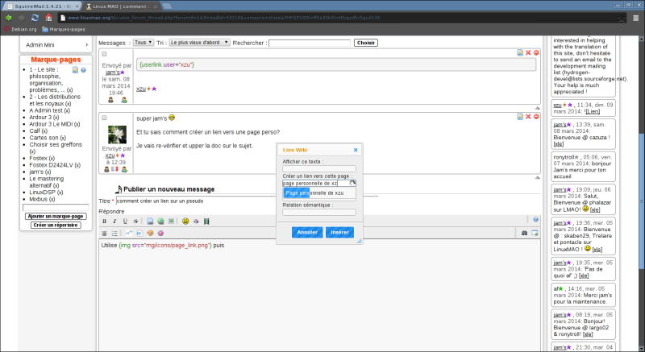Click the Annuler button in Lien Wiki

coord(307,232)
